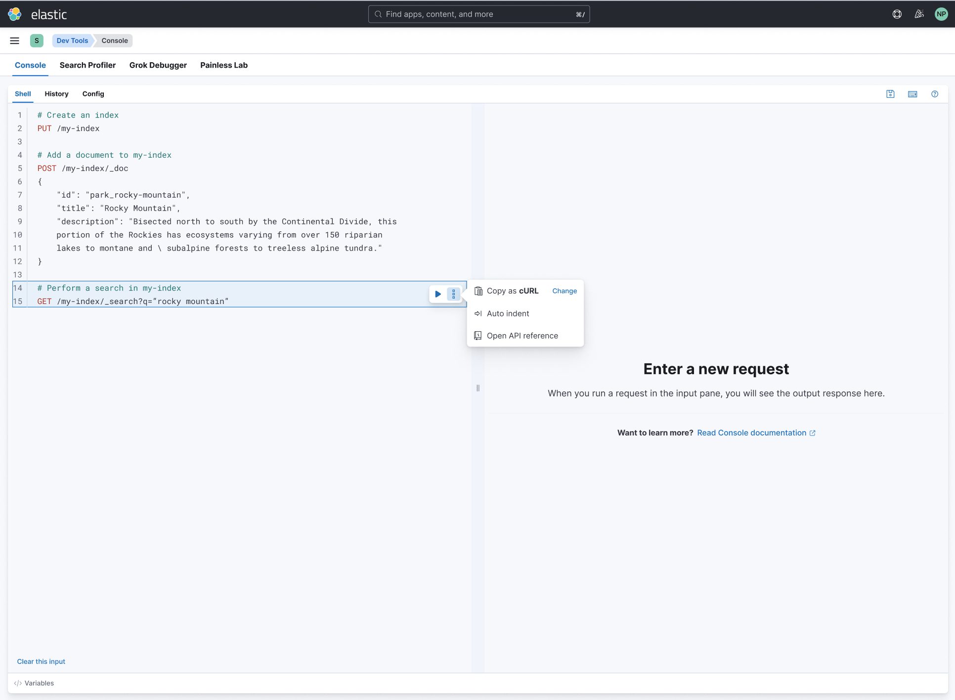Click the notifications bell icon
This screenshot has height=700, width=955.
(x=919, y=13)
